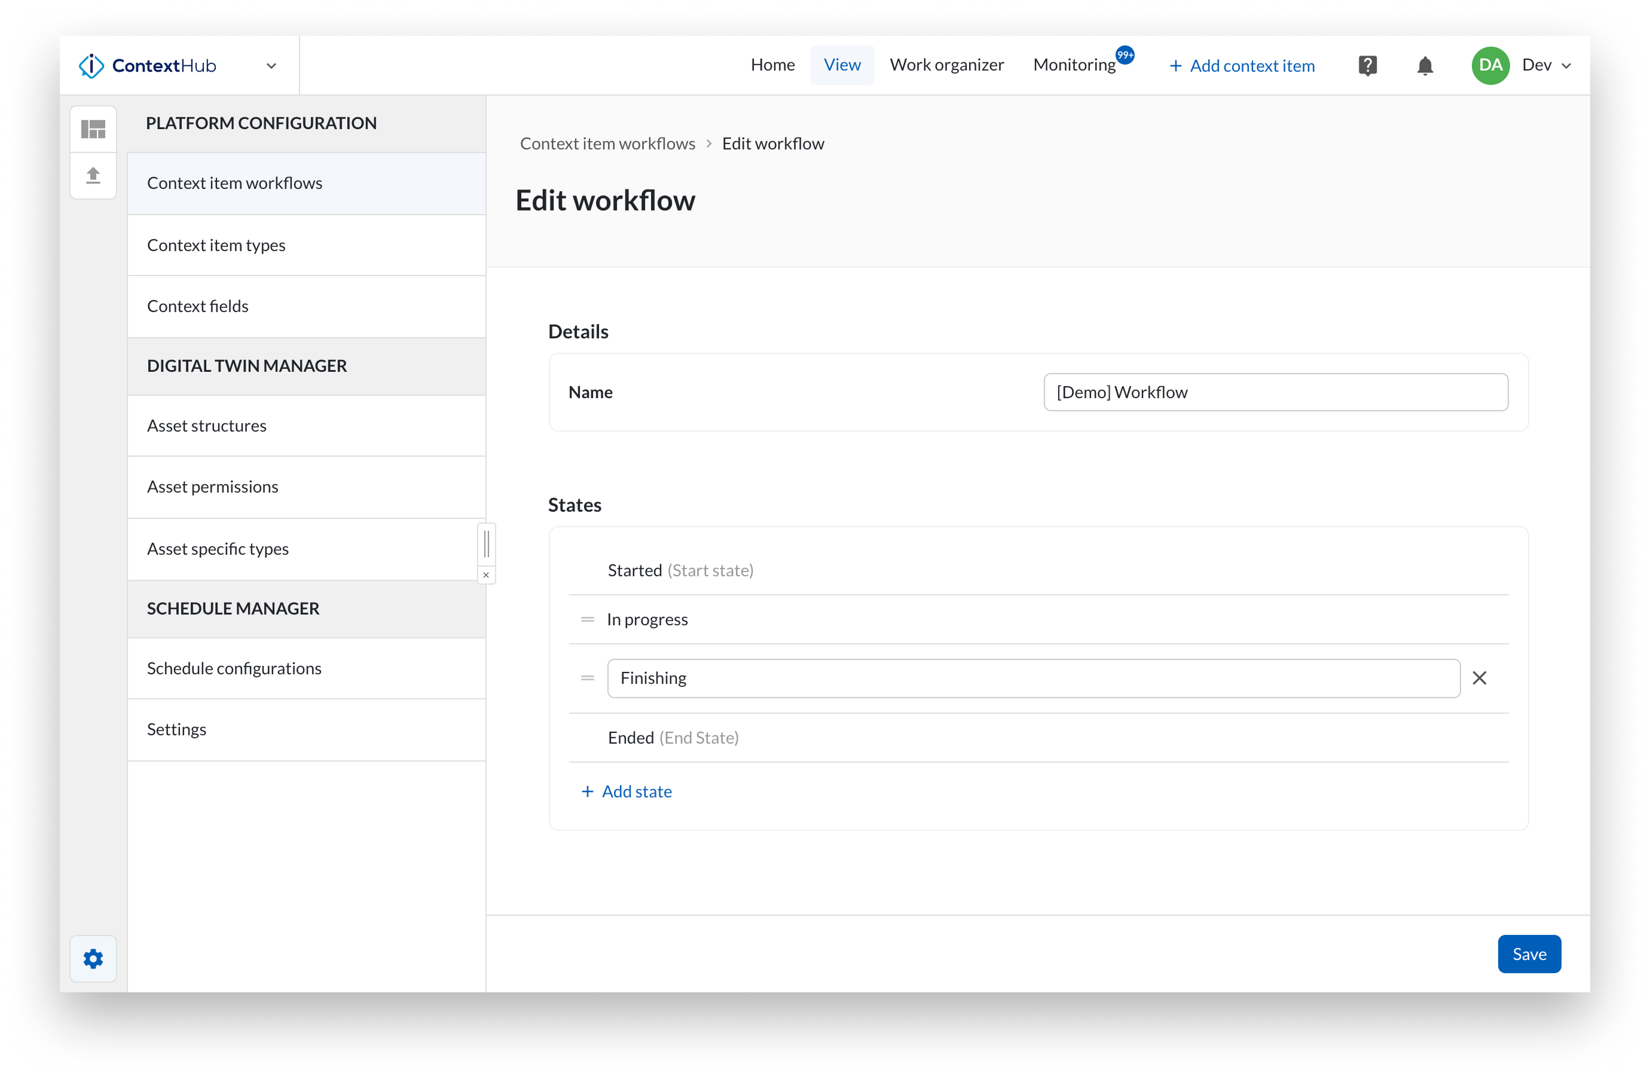
Task: Open Monitoring in top navigation
Action: [x=1074, y=65]
